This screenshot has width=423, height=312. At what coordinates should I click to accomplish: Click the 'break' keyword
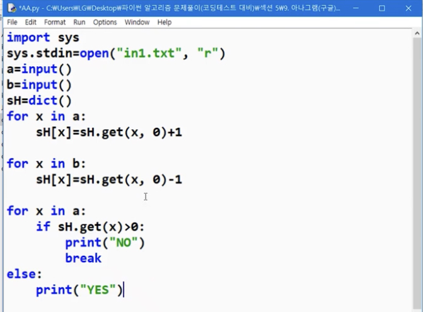83,258
